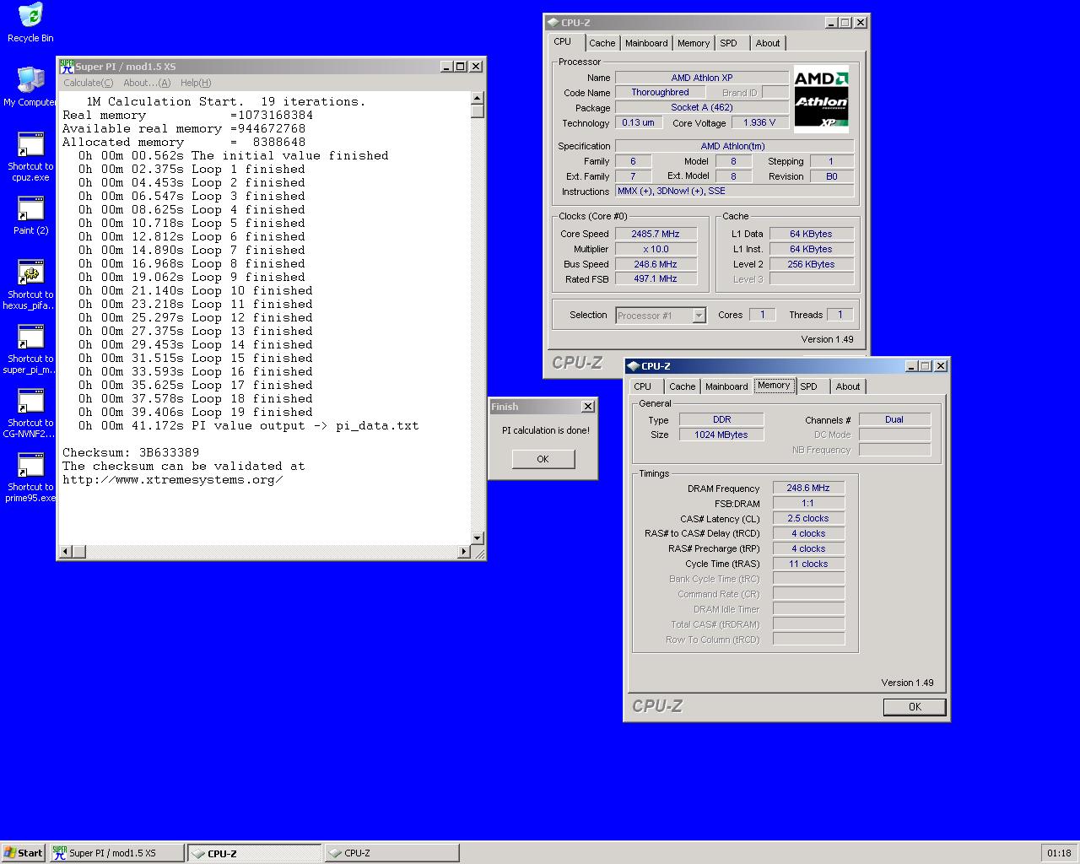Close the upper CPU-Z window
This screenshot has width=1080, height=864.
click(x=861, y=23)
